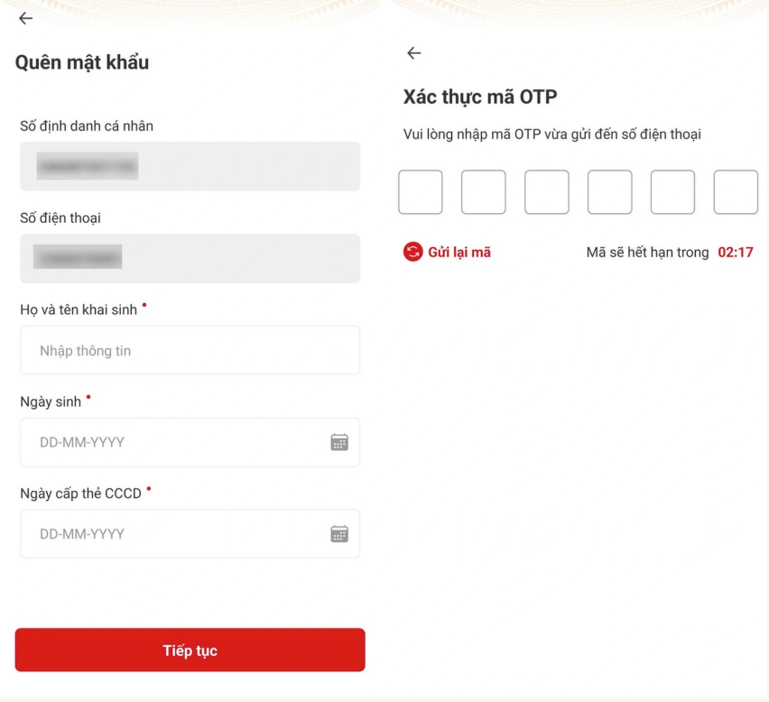Screen dimensions: 769x702
Task: Go back from the Quên mật khẩu screen
Action: 25,18
